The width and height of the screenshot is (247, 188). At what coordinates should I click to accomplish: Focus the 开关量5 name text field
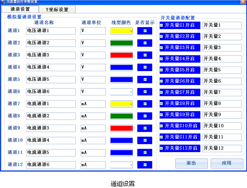(222, 70)
